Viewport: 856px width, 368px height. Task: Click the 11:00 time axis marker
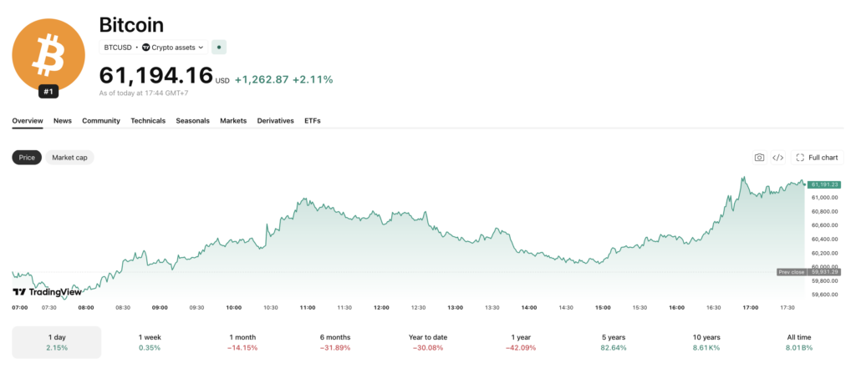tap(308, 307)
